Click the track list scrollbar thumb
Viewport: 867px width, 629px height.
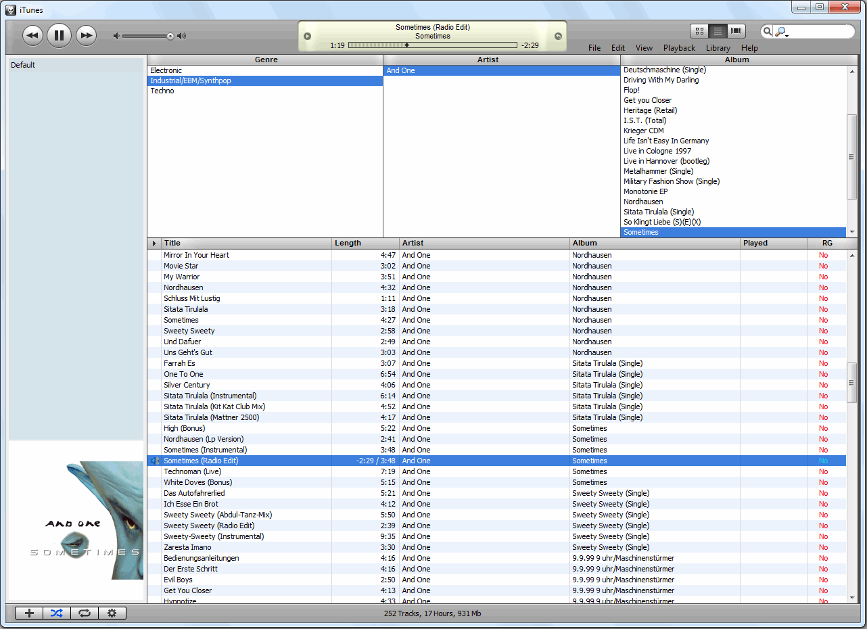coord(851,383)
